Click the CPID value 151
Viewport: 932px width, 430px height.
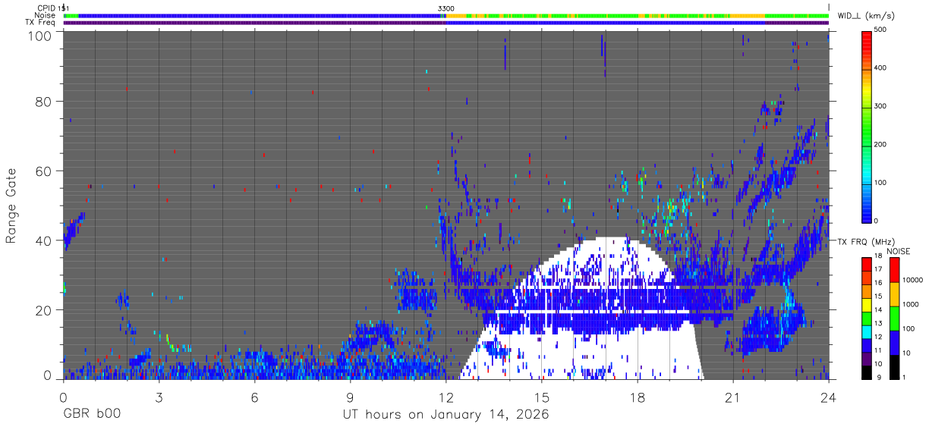click(63, 8)
